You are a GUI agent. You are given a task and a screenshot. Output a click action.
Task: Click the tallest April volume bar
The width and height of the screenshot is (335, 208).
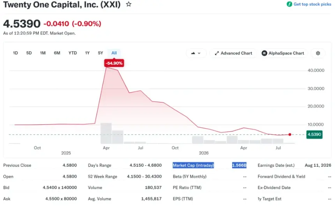[x=106, y=133]
